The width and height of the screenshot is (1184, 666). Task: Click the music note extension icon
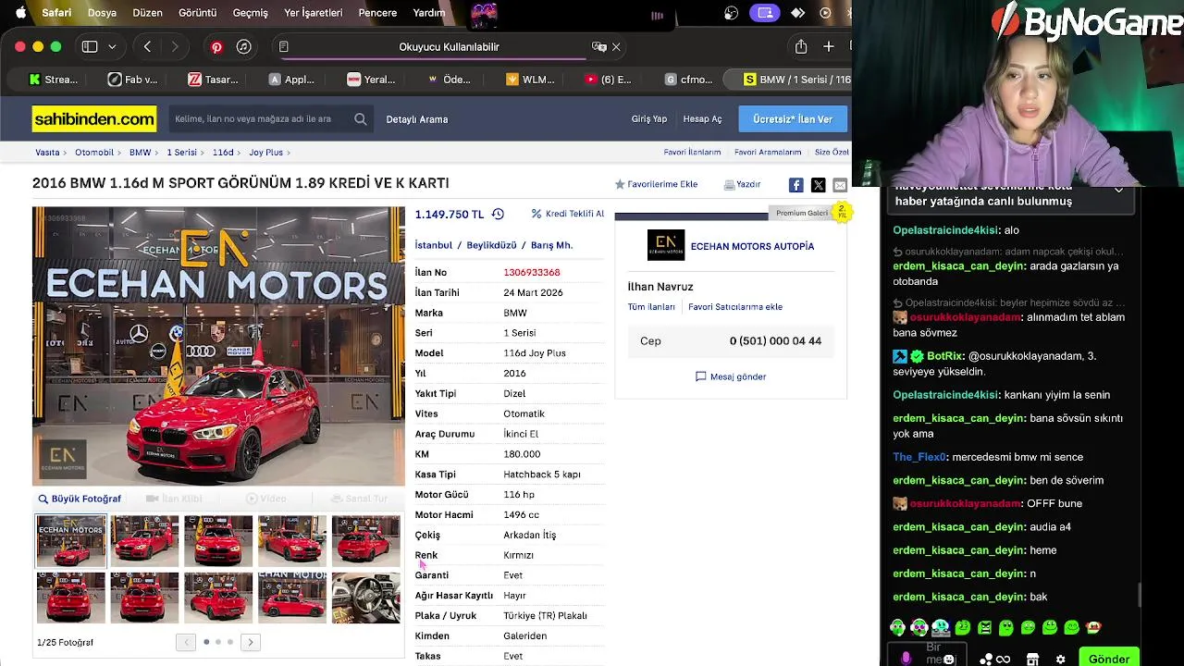(x=244, y=46)
